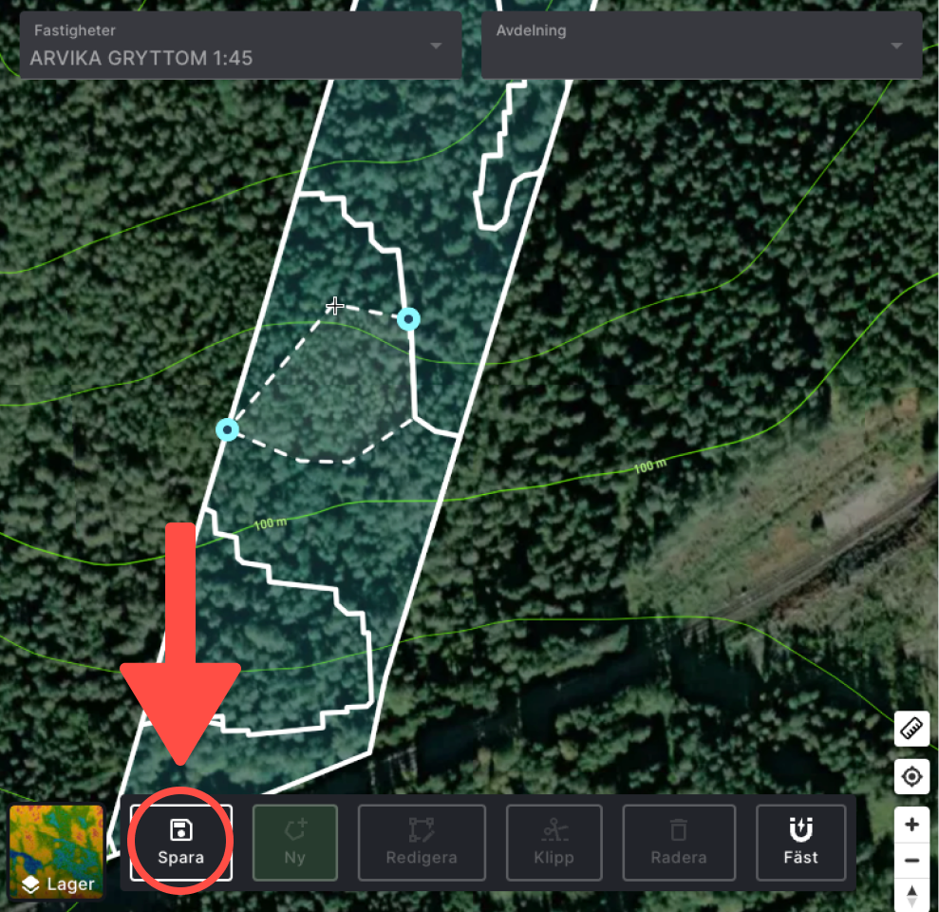Viewport: 939px width, 912px height.
Task: Expand the Avdelning dropdown arrow
Action: (896, 46)
